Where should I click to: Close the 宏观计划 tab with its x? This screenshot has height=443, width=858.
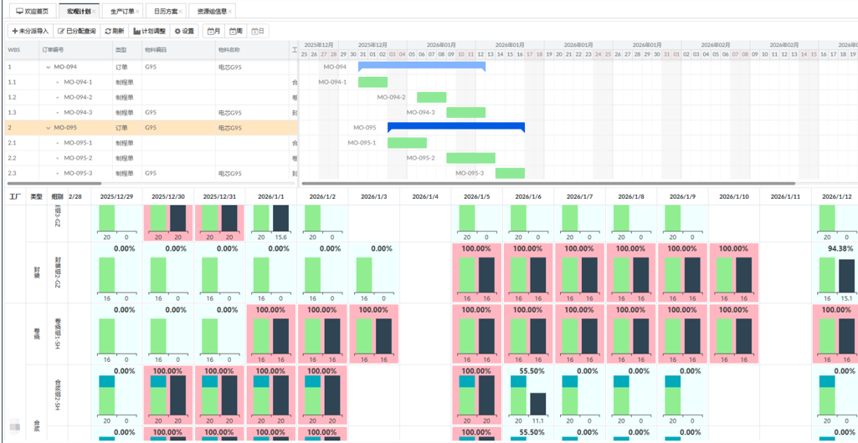point(95,12)
